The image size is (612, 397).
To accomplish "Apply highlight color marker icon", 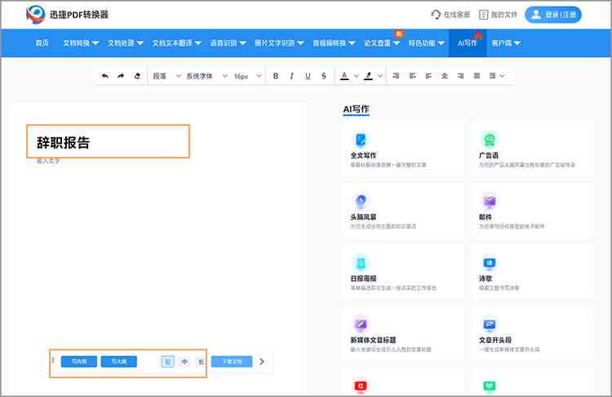I will click(368, 76).
